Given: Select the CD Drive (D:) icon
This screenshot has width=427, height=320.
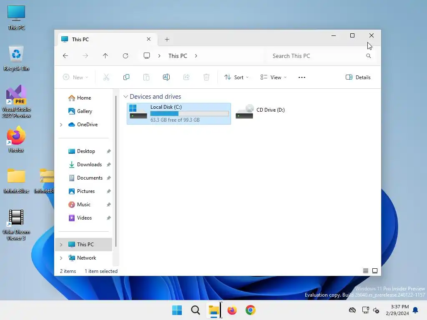Looking at the screenshot, I should [x=244, y=112].
